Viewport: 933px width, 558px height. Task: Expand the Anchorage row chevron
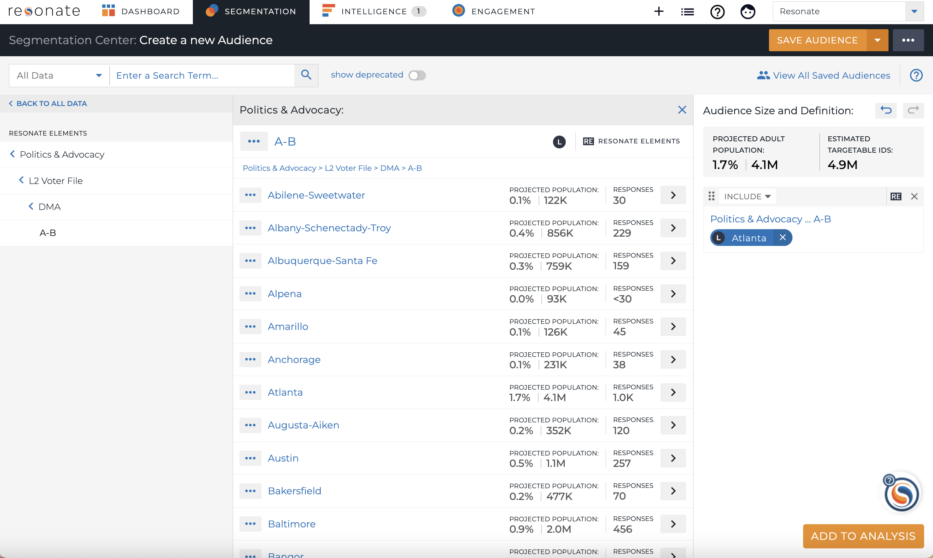pyautogui.click(x=673, y=359)
